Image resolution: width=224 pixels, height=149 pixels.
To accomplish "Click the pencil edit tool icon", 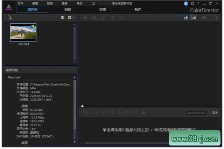I will 103,18.
